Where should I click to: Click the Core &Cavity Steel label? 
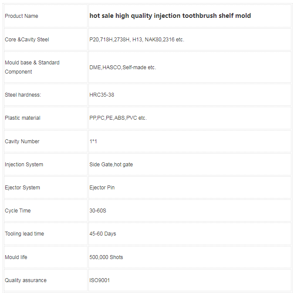coord(27,40)
